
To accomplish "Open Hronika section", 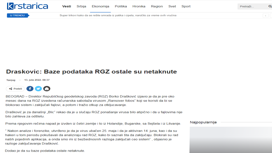I will [139, 7].
